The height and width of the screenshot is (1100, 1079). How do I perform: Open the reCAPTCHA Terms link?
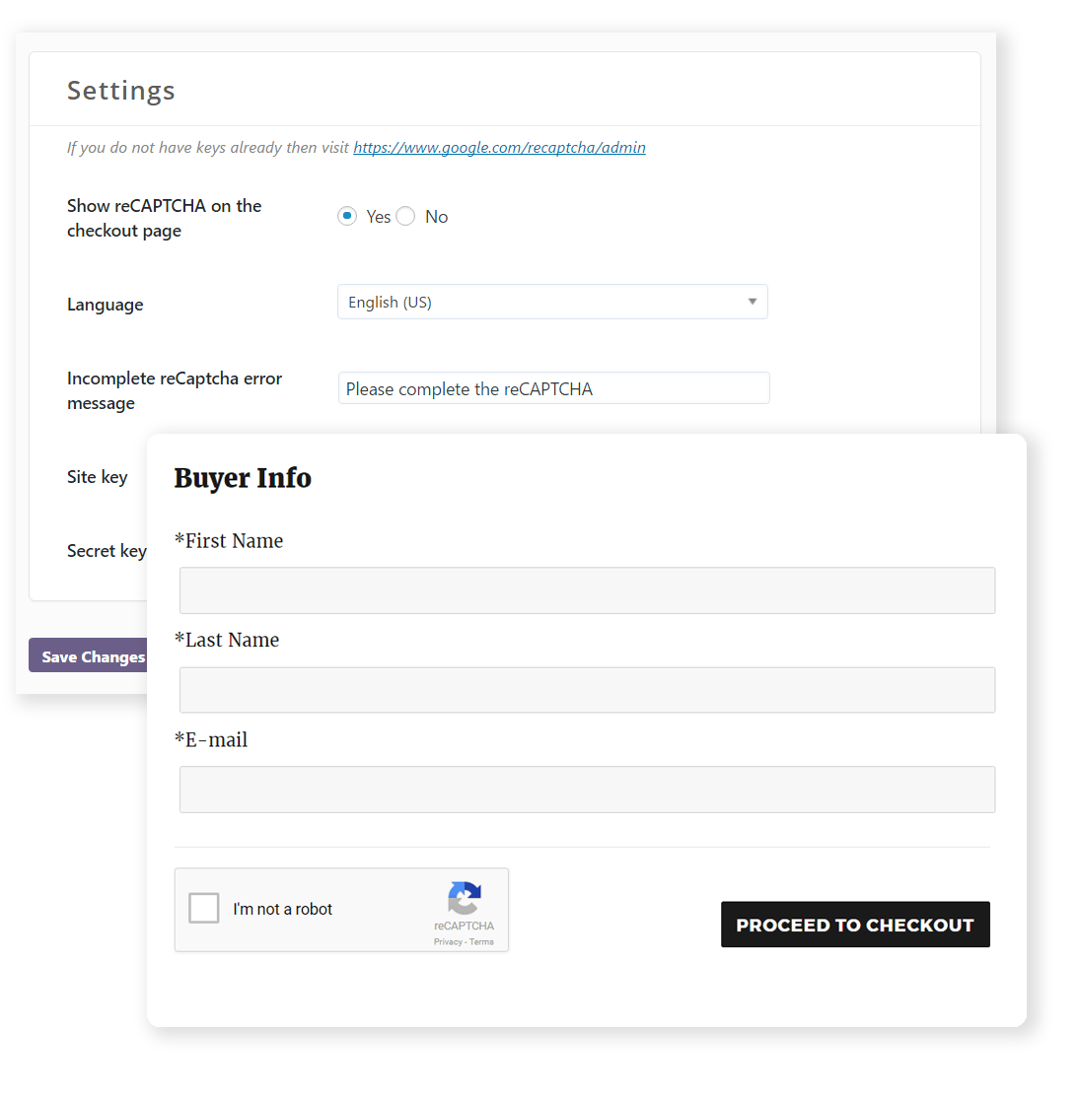click(482, 942)
